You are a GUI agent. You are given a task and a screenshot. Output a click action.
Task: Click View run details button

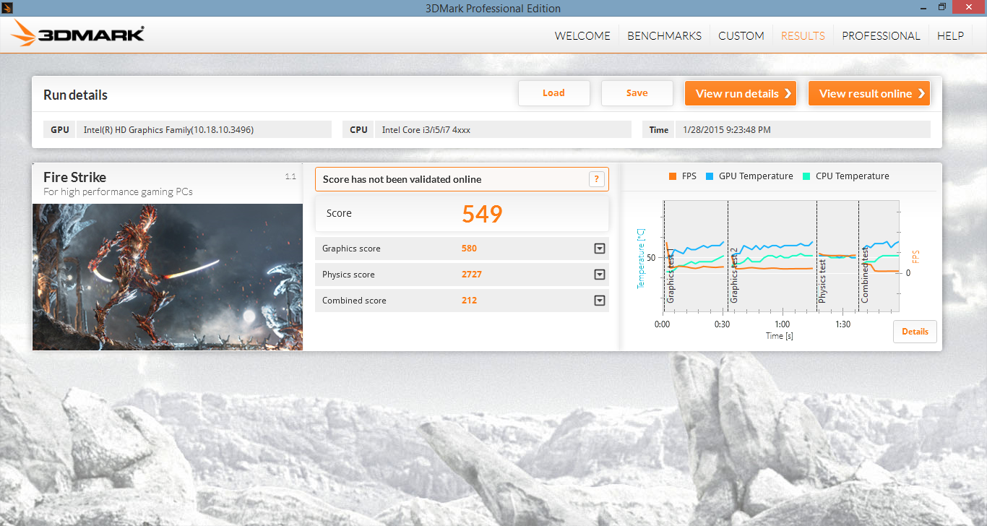point(741,93)
